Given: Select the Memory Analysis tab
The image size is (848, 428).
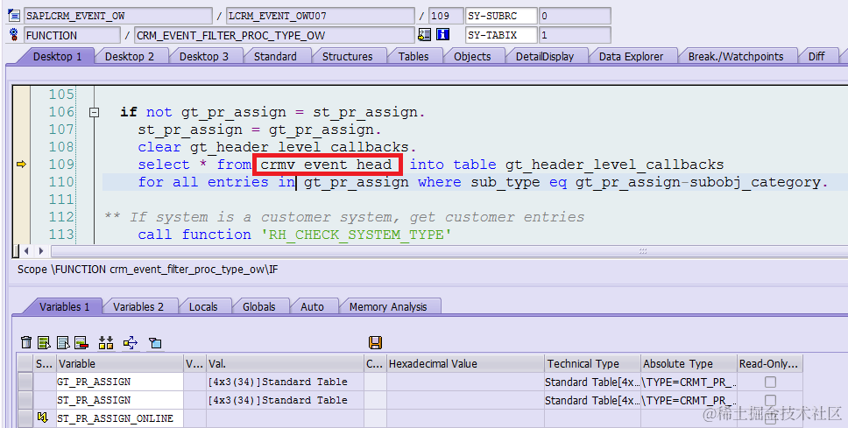Looking at the screenshot, I should click(388, 306).
